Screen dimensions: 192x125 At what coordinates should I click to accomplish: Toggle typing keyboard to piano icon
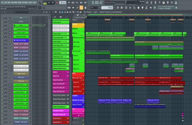click(69, 8)
